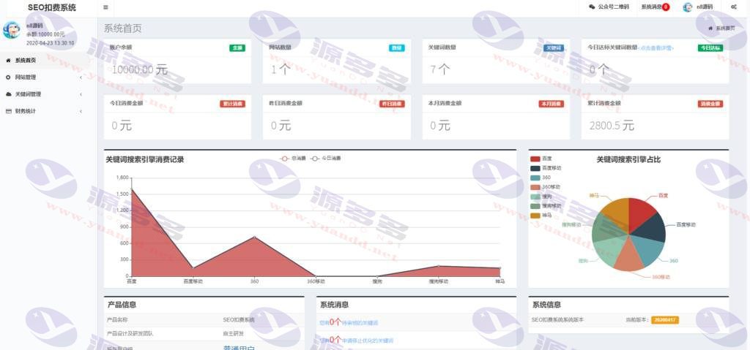Click the 关键词搜索引擎消费记录 chart title
Screen dimensions: 750x350
pyautogui.click(x=145, y=160)
